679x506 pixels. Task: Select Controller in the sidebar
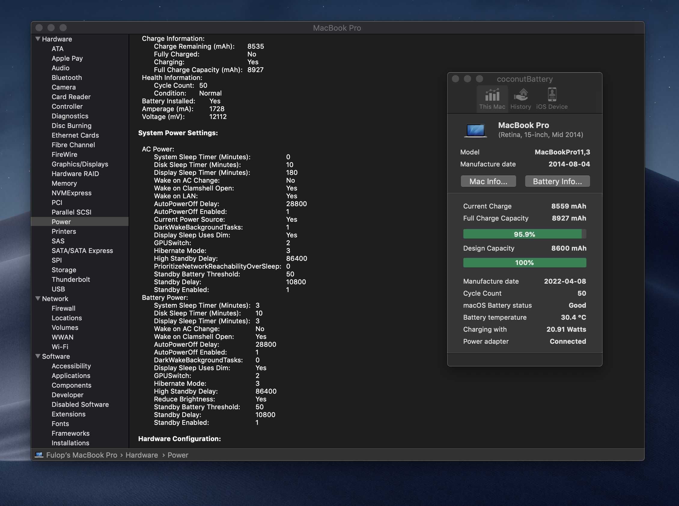pyautogui.click(x=67, y=106)
